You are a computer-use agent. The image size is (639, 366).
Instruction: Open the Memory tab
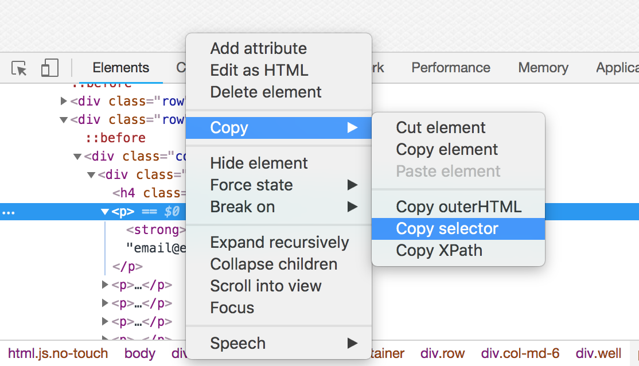(x=543, y=68)
